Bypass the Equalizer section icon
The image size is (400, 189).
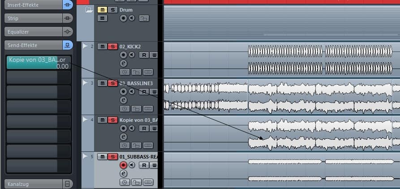[67, 32]
